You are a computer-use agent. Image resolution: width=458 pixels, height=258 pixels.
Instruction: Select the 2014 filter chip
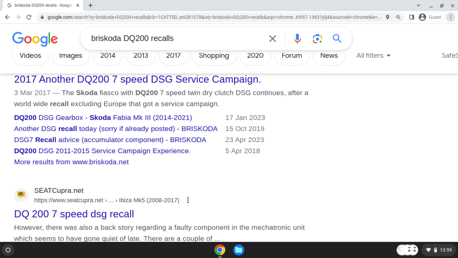click(x=108, y=55)
